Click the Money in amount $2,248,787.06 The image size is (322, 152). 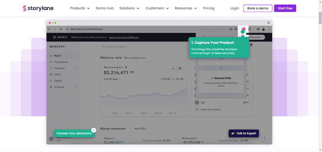point(114,142)
